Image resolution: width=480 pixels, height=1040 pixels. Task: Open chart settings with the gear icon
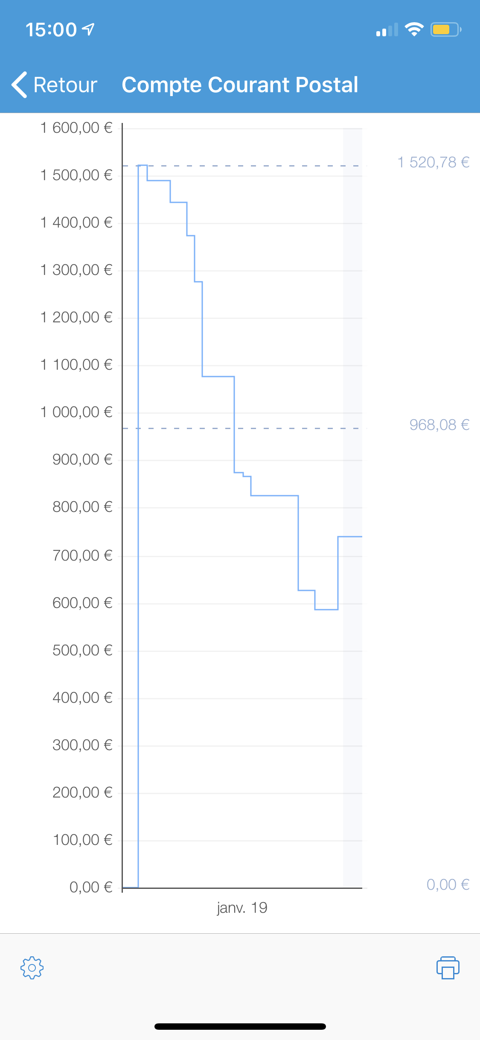point(32,967)
